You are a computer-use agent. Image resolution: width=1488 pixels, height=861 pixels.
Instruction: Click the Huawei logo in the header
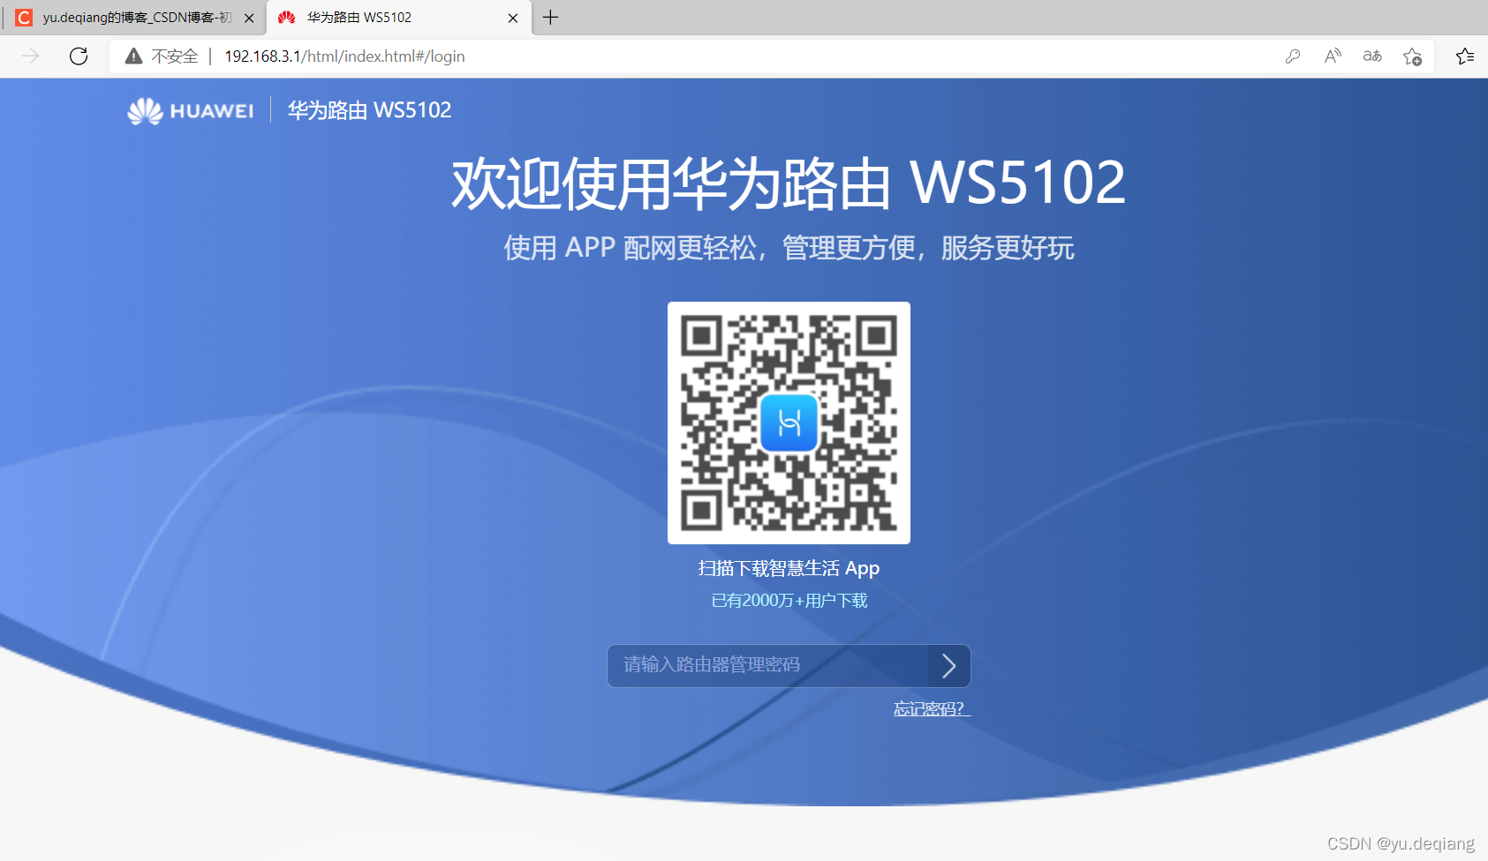click(190, 110)
